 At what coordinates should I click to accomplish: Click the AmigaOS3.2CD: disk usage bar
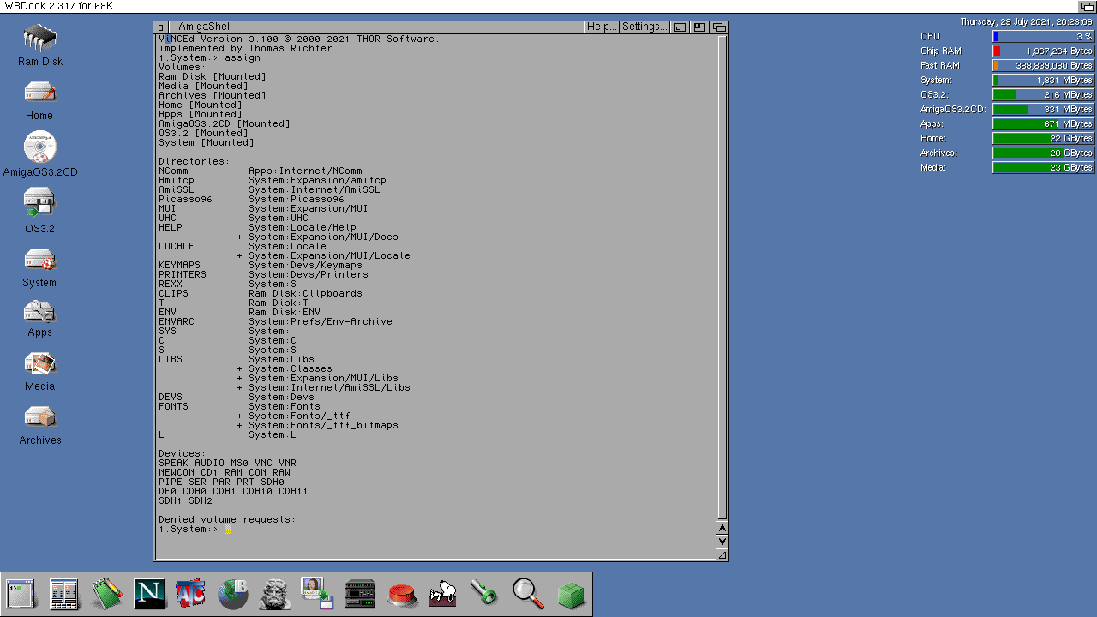pos(1043,109)
